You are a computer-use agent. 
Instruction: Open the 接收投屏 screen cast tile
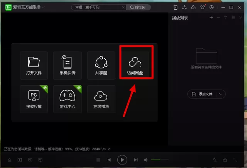pos(34,99)
